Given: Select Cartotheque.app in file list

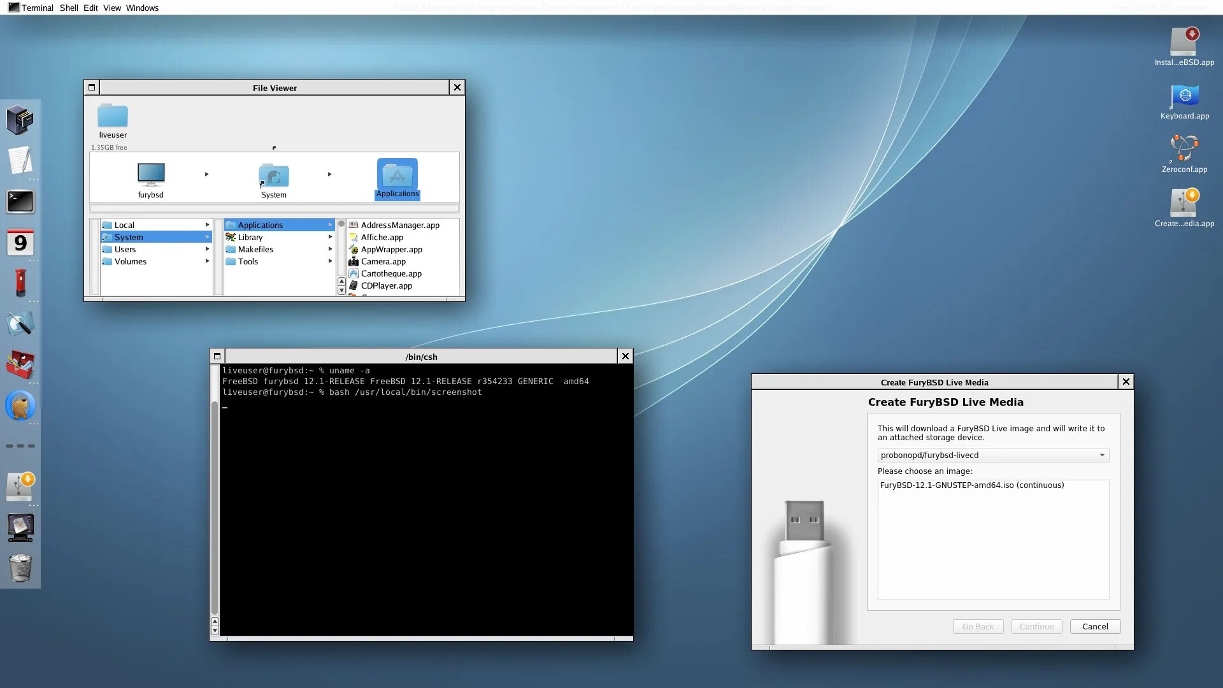Looking at the screenshot, I should (391, 273).
